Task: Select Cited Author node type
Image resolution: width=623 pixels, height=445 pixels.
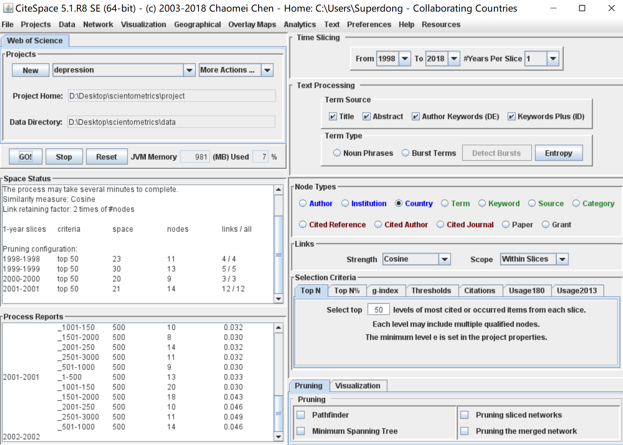Action: click(x=378, y=224)
